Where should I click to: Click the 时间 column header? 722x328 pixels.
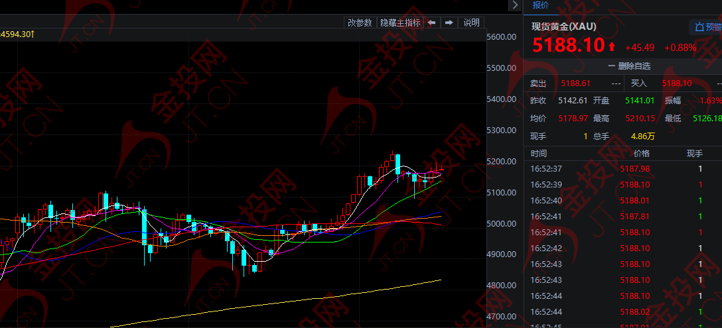click(x=538, y=153)
